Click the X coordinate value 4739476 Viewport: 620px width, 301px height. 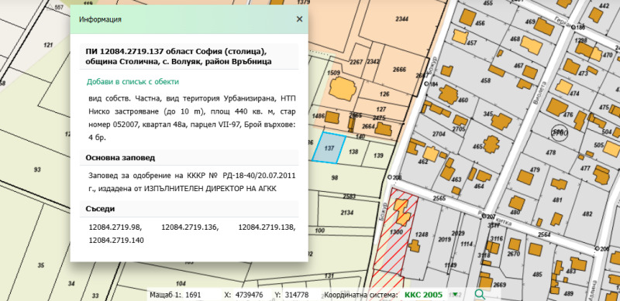click(x=249, y=295)
